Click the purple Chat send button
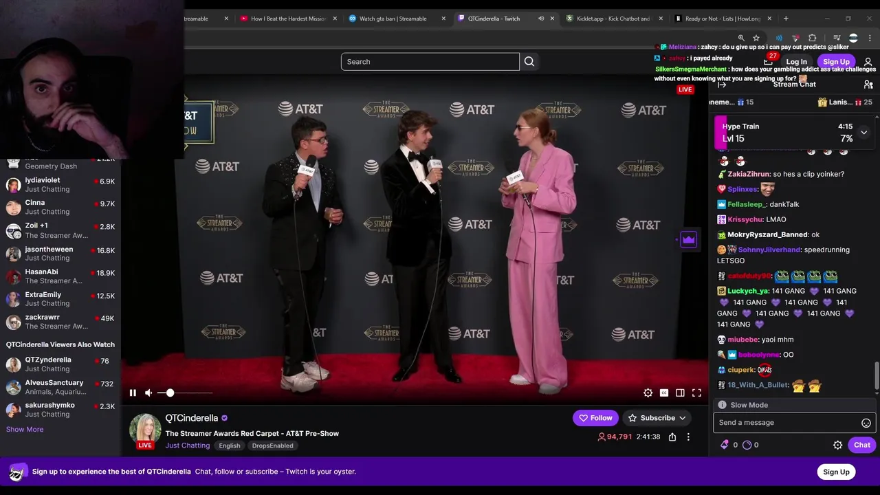This screenshot has height=495, width=880. pos(861,445)
